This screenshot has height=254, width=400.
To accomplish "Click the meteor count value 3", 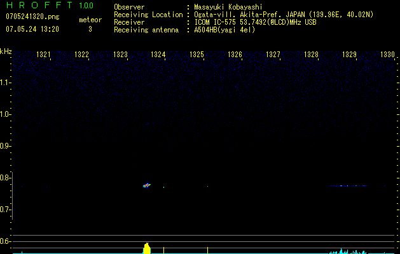I will tap(90, 29).
